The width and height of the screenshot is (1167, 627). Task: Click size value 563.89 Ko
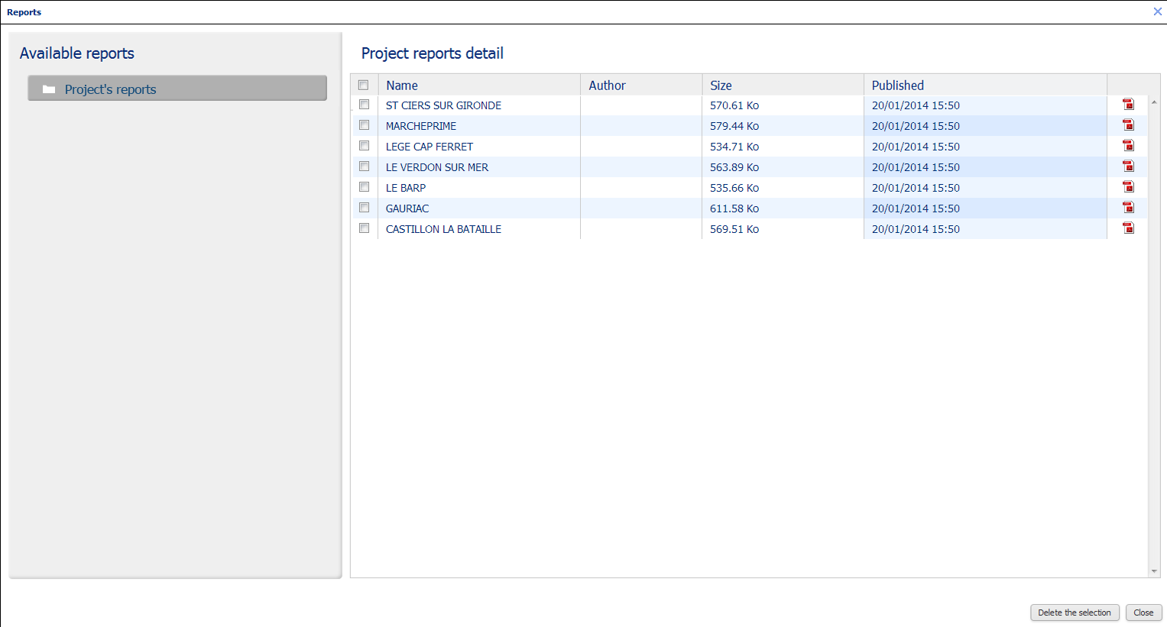[x=734, y=167]
